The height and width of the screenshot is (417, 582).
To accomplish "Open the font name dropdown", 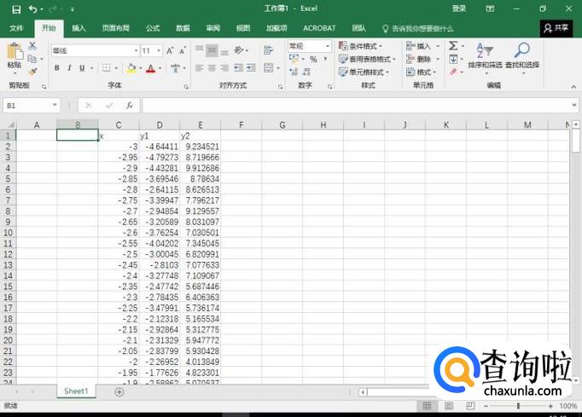I will click(136, 50).
